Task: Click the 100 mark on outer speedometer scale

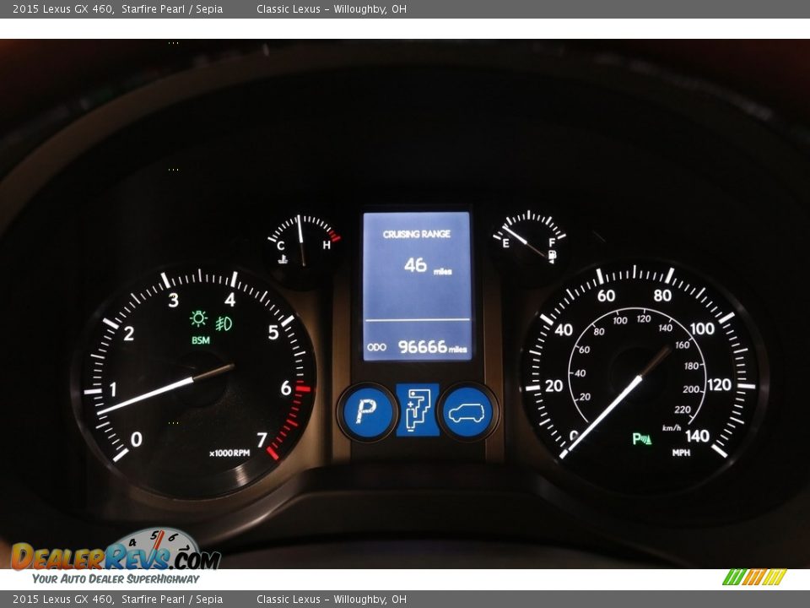Action: pyautogui.click(x=702, y=328)
